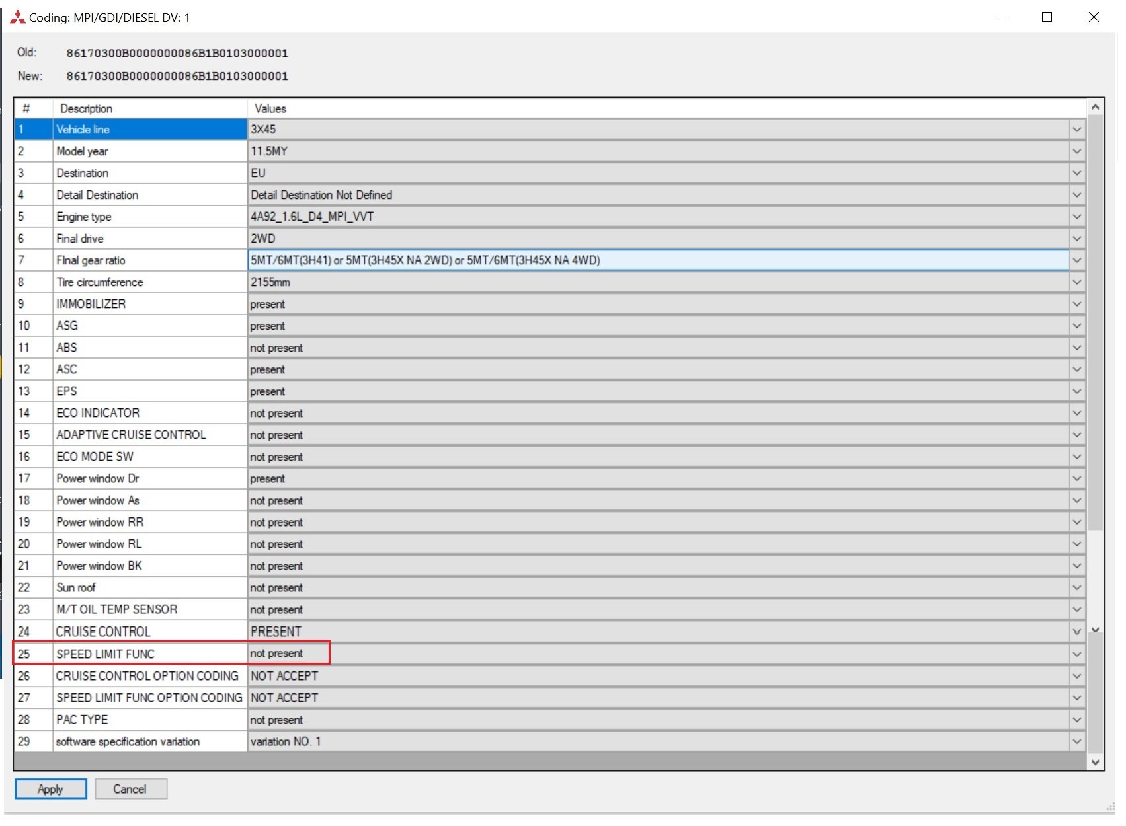The width and height of the screenshot is (1126, 826).
Task: Maximize the Coding window
Action: 1047,17
